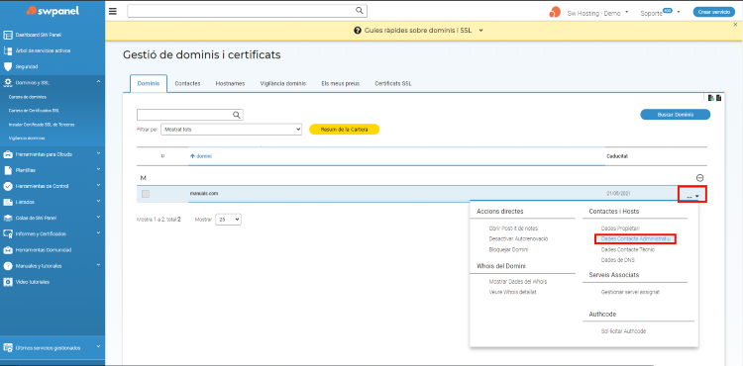Click the Plantillas document icon

(8, 170)
